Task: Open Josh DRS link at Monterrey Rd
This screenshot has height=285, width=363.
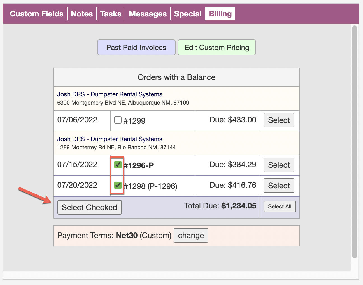Action: point(110,139)
